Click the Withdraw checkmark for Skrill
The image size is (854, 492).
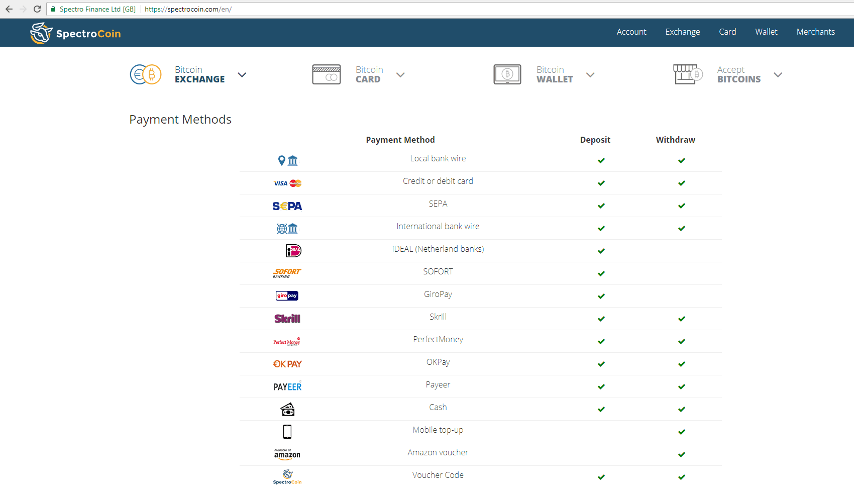pyautogui.click(x=682, y=319)
